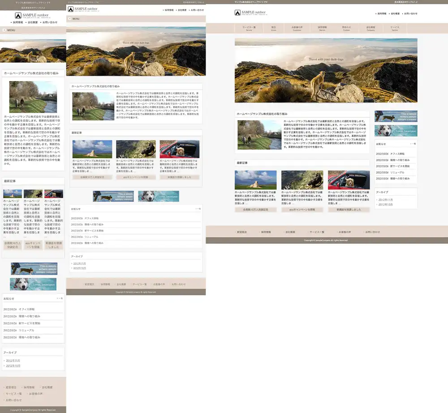Expand the MENU arrow in the mobile layout
448x413 pixels.
pos(4,30)
